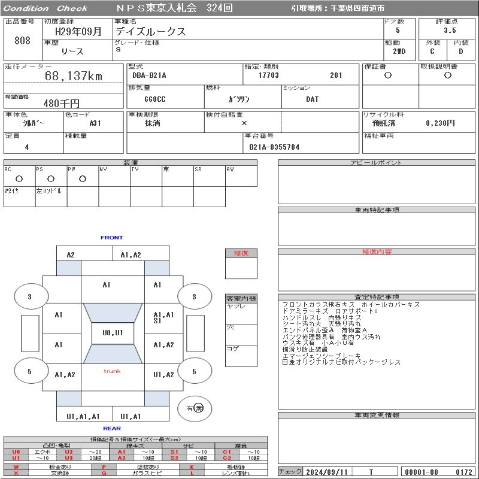Click the interior grade D
This screenshot has height=479, width=479.
click(x=460, y=51)
